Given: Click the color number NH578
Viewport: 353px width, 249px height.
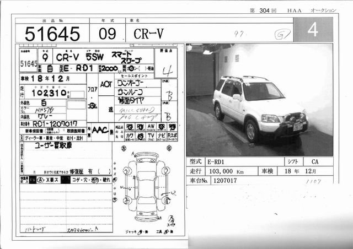Looking at the screenshot, I should pos(44,110).
